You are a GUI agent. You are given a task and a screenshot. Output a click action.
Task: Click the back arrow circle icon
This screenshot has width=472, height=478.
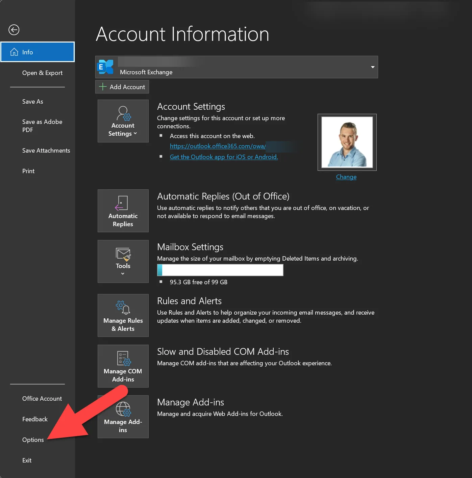pyautogui.click(x=14, y=30)
